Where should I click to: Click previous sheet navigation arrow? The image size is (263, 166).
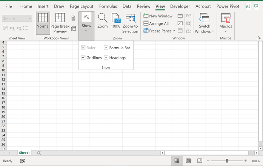point(5,153)
